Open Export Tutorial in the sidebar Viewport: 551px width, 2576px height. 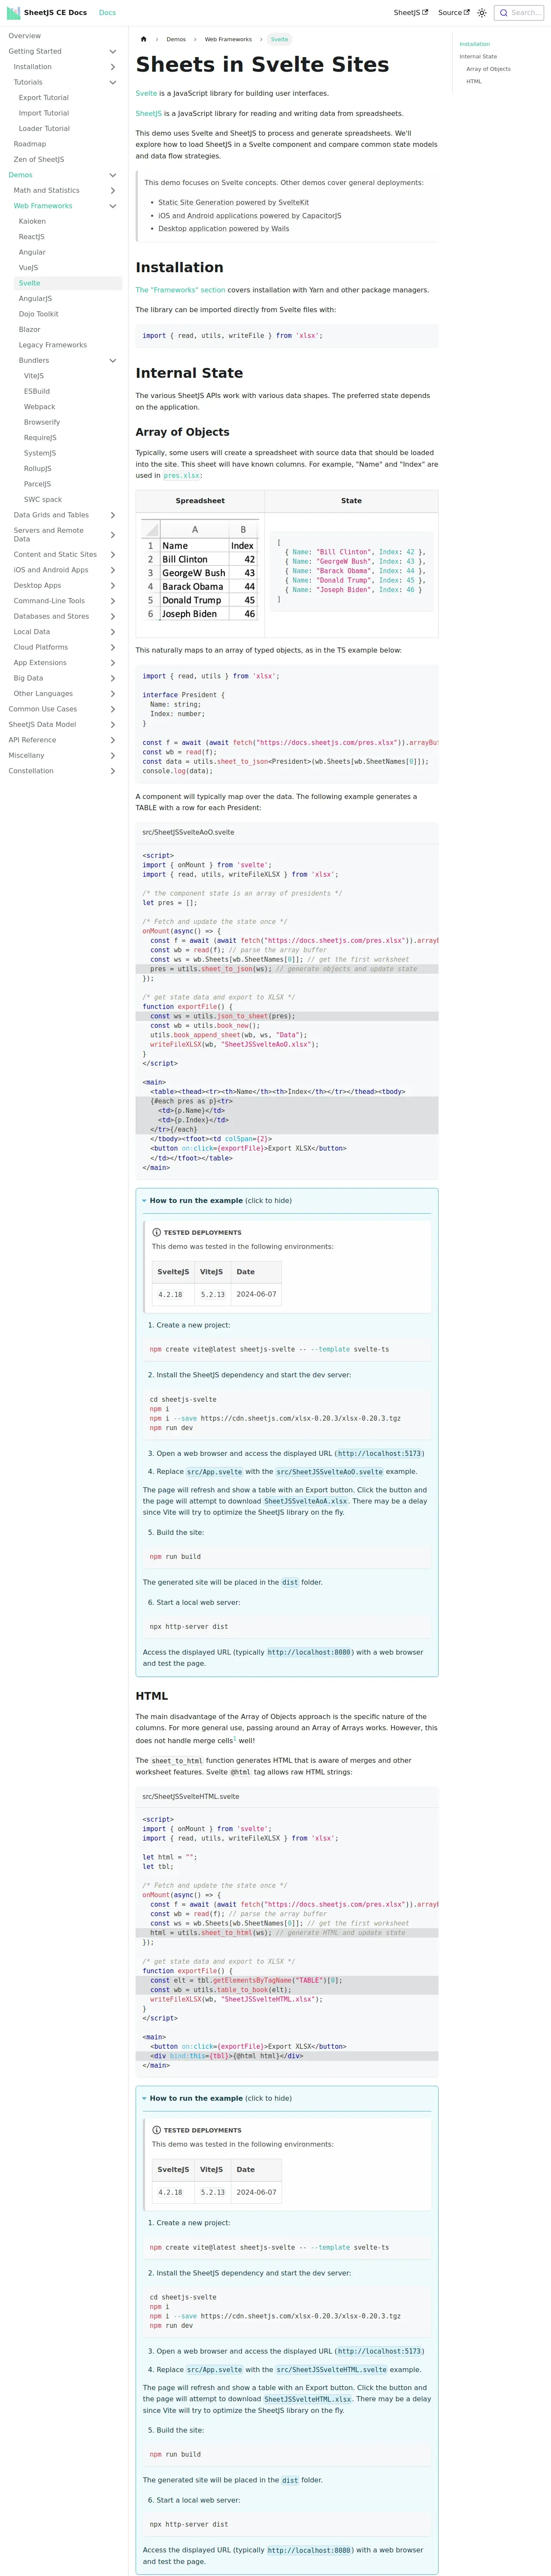click(x=44, y=98)
